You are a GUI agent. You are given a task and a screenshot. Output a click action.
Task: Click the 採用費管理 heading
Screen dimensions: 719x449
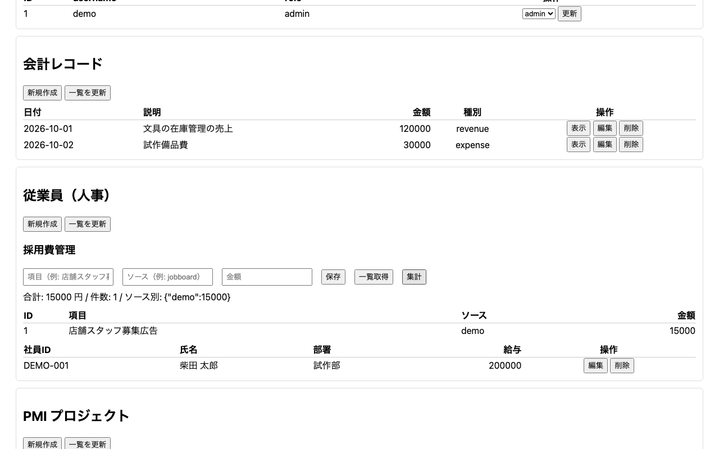[x=49, y=250]
